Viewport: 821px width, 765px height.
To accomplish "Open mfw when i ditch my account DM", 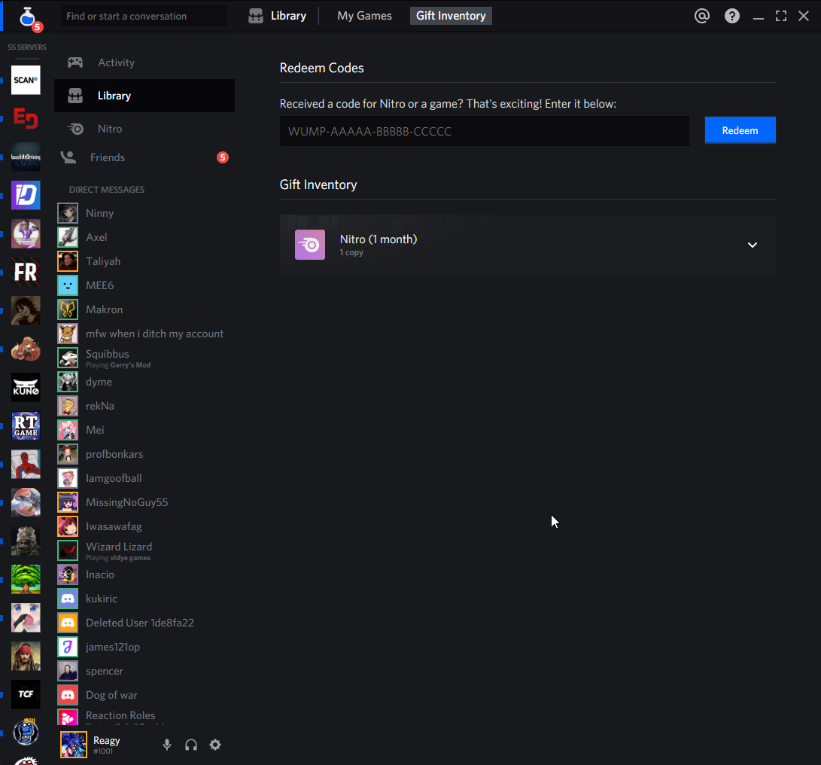I will (144, 334).
